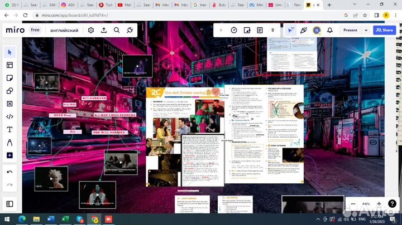402x225 pixels.
Task: Open Excel from the Windows taskbar
Action: tap(65, 219)
